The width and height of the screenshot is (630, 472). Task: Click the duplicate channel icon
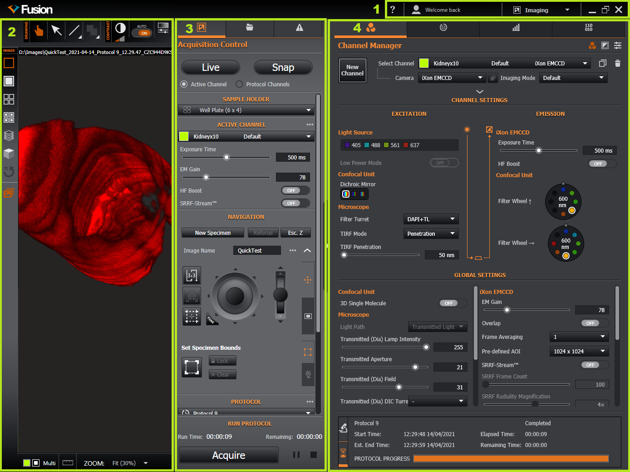point(602,64)
